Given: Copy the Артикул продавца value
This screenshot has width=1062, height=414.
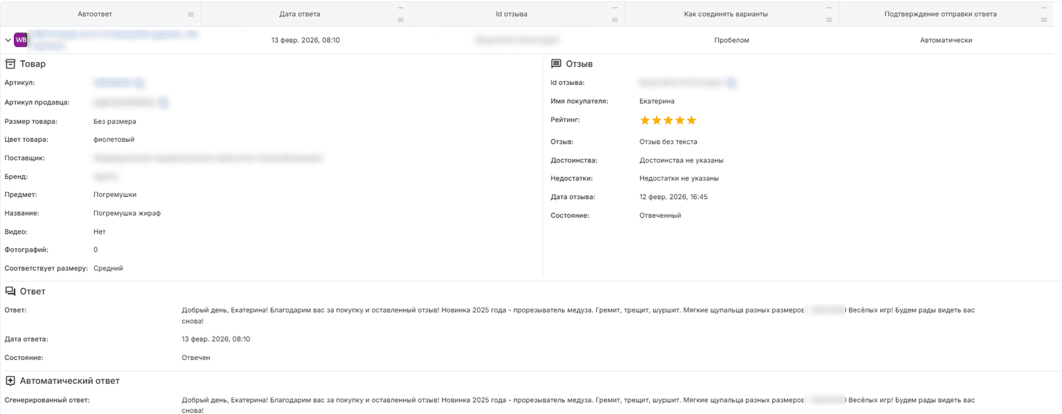Looking at the screenshot, I should pos(163,102).
